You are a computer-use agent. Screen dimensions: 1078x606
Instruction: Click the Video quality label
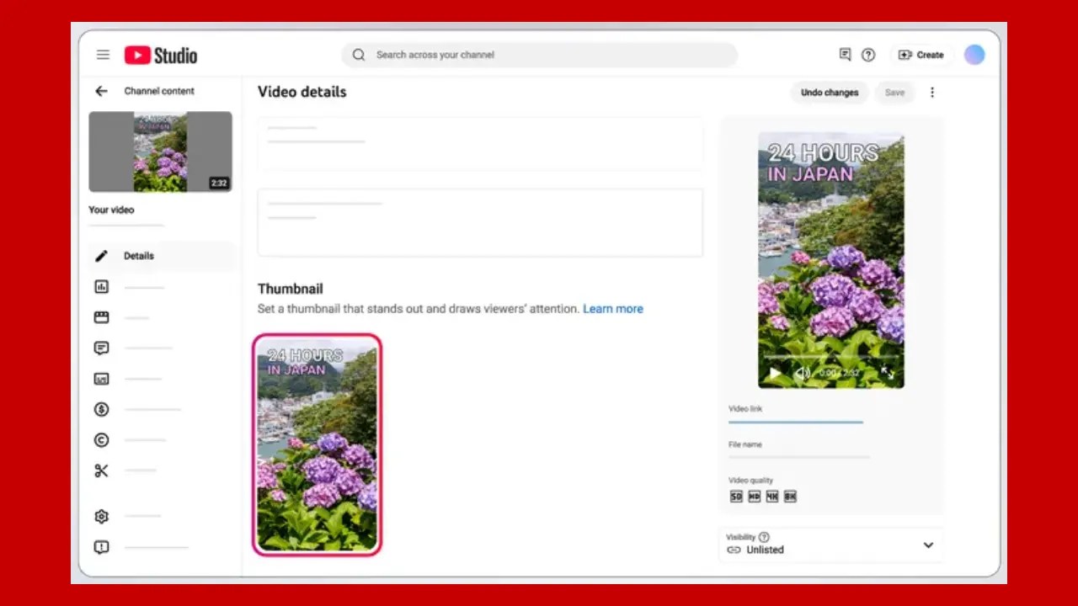pos(750,481)
